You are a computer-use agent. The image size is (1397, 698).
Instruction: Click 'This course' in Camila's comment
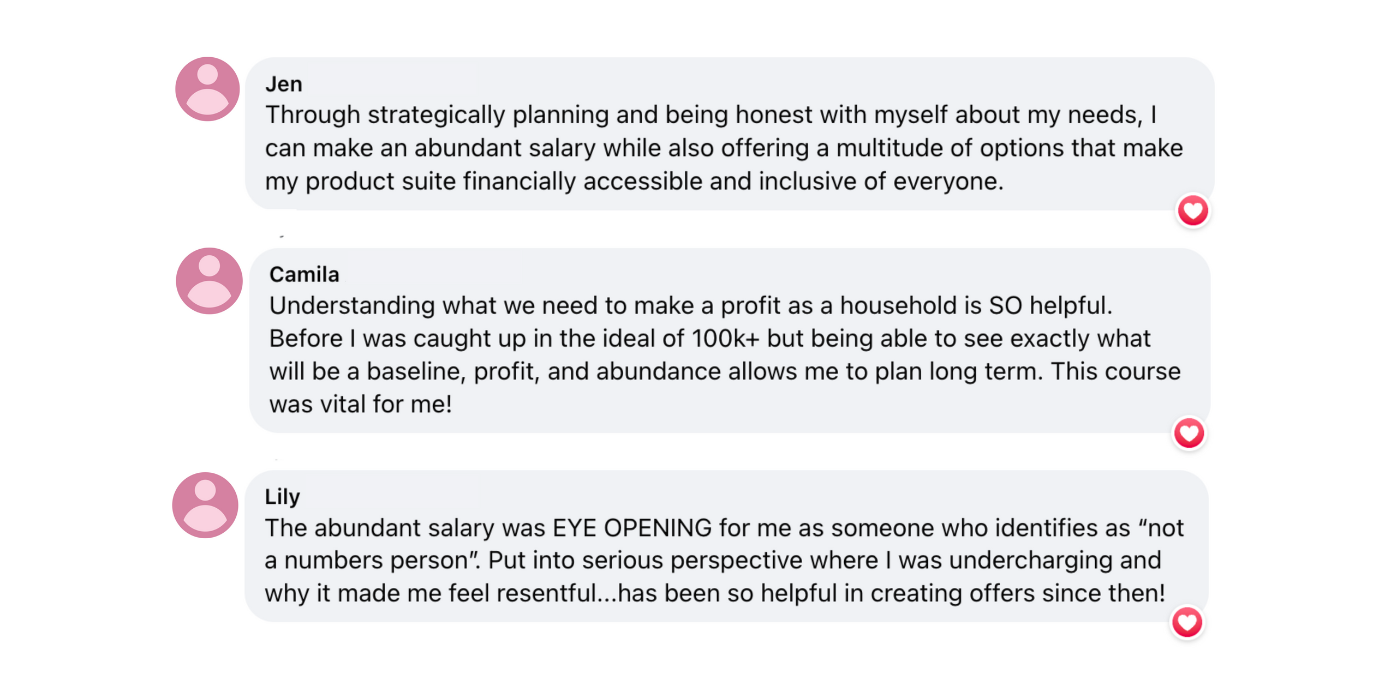click(x=1115, y=371)
